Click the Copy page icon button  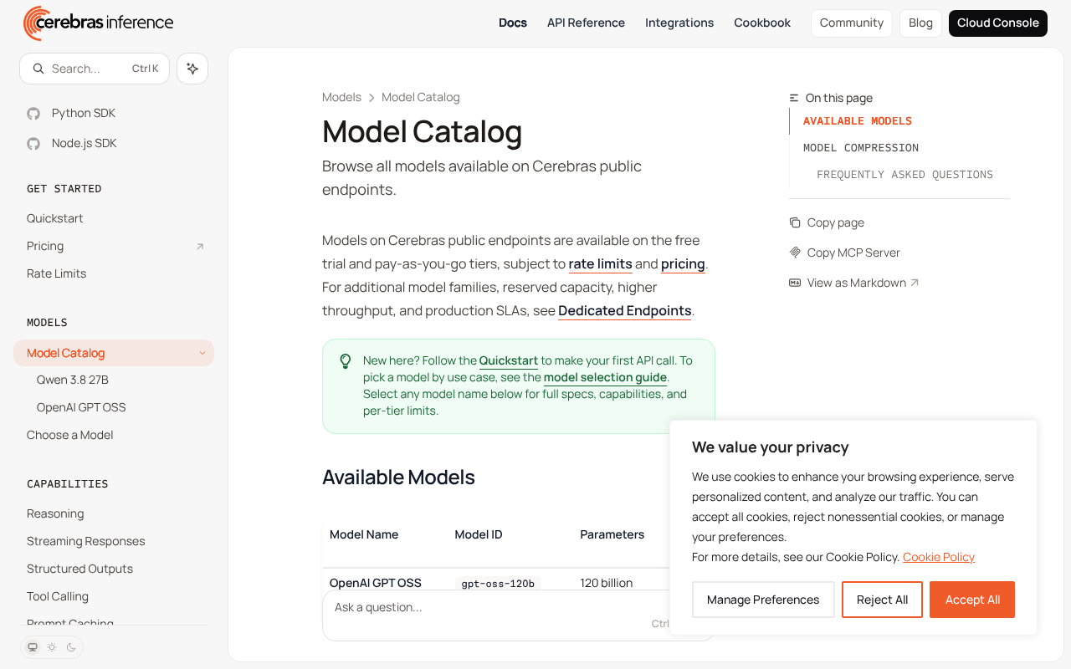click(795, 222)
